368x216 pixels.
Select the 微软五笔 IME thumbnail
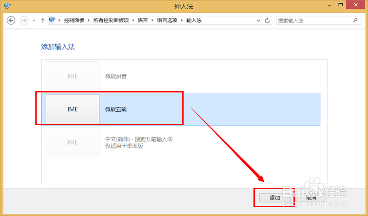[x=72, y=109]
